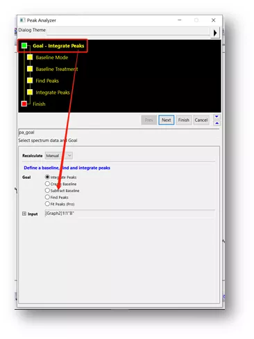
Task: Select the Subtract Baseline radio button
Action: click(x=47, y=191)
